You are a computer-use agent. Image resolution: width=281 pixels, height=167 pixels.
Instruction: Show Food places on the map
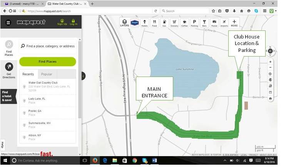(x=154, y=23)
